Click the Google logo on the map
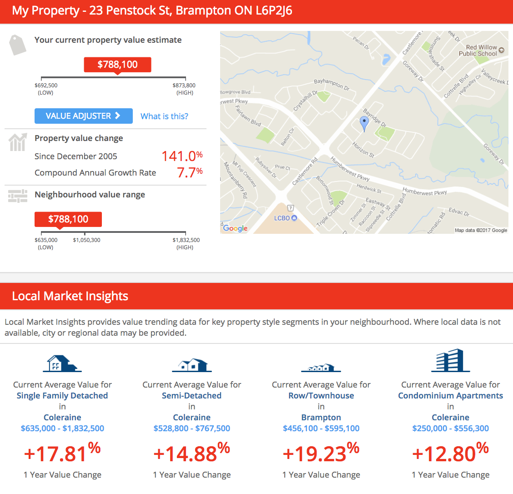 (x=235, y=228)
